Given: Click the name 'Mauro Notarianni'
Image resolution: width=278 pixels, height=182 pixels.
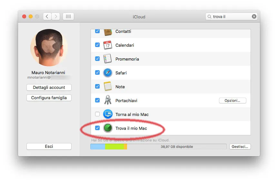Looking at the screenshot, I should [x=48, y=72].
